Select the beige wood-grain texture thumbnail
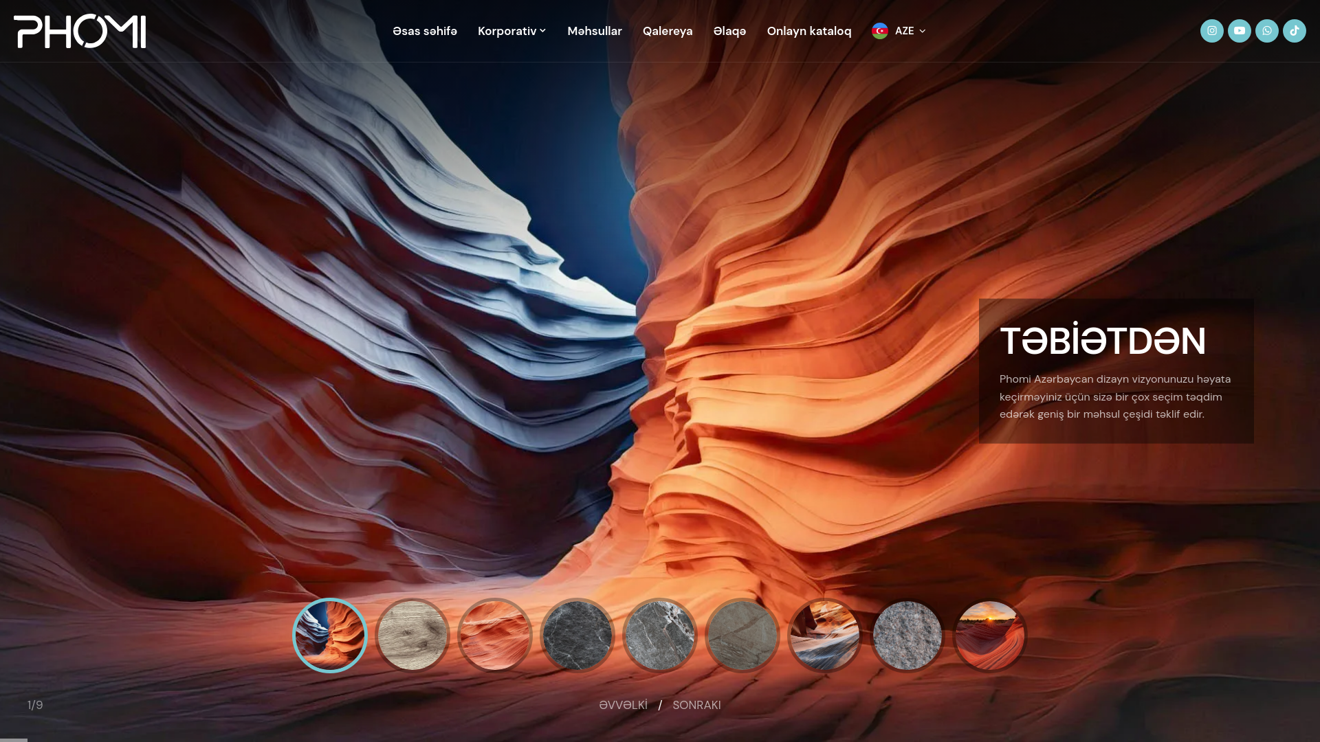 tap(412, 636)
